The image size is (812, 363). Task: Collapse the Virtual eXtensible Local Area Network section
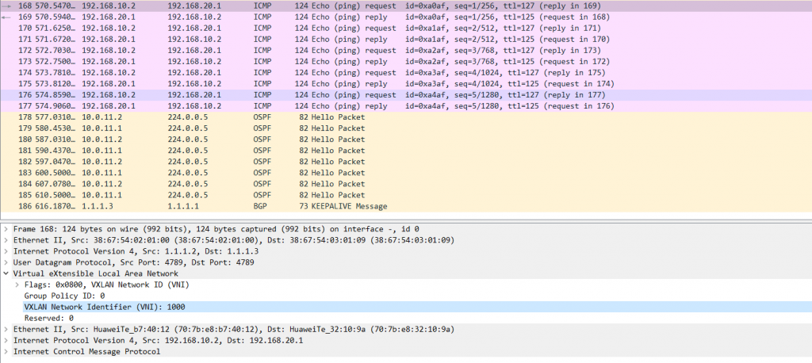click(6, 273)
